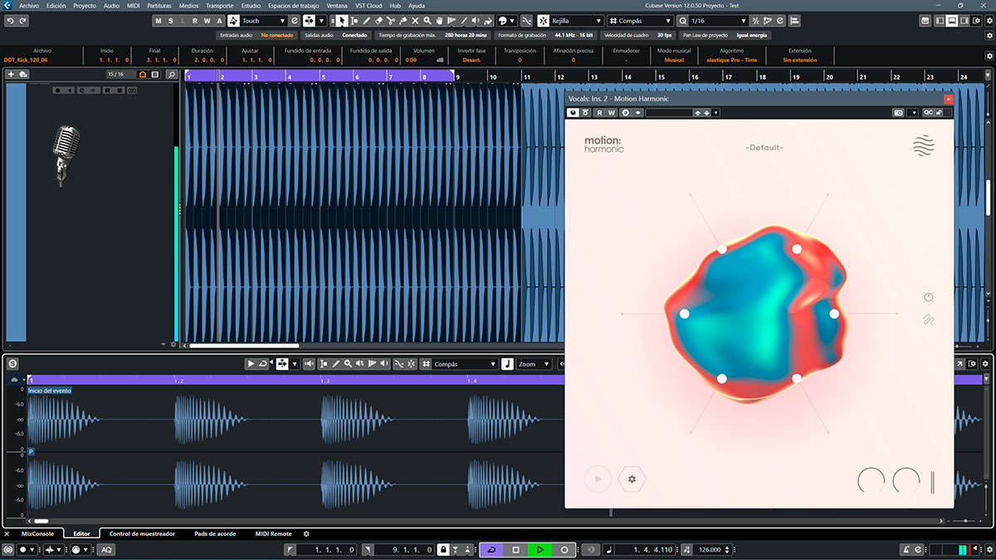Open dropdown next to snapshot camera
Image resolution: width=996 pixels, height=560 pixels.
914,112
